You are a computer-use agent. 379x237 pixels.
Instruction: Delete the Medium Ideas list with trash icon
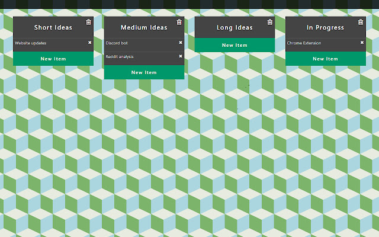[179, 23]
